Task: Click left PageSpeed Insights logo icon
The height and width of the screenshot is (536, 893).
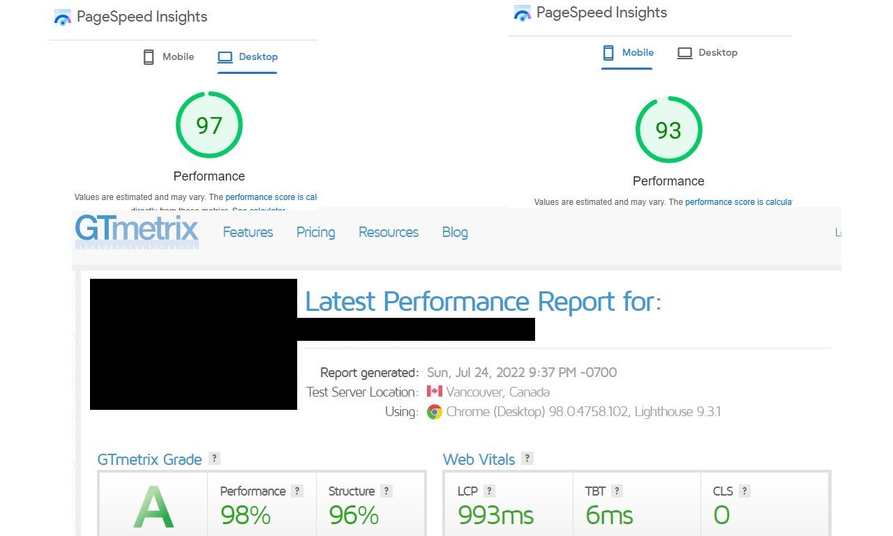Action: [x=63, y=17]
